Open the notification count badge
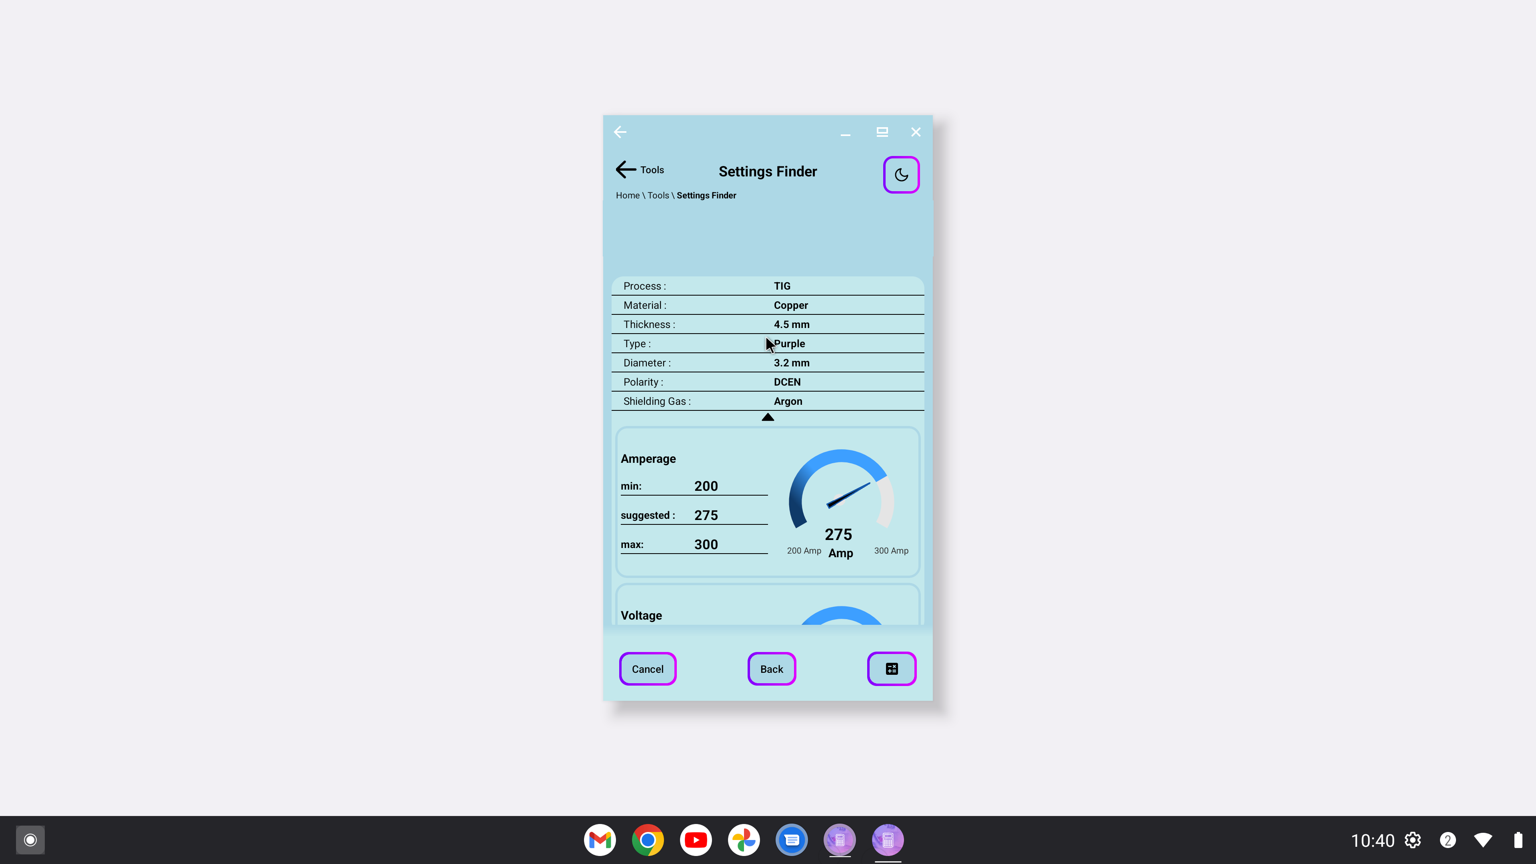The image size is (1536, 864). pos(1448,840)
